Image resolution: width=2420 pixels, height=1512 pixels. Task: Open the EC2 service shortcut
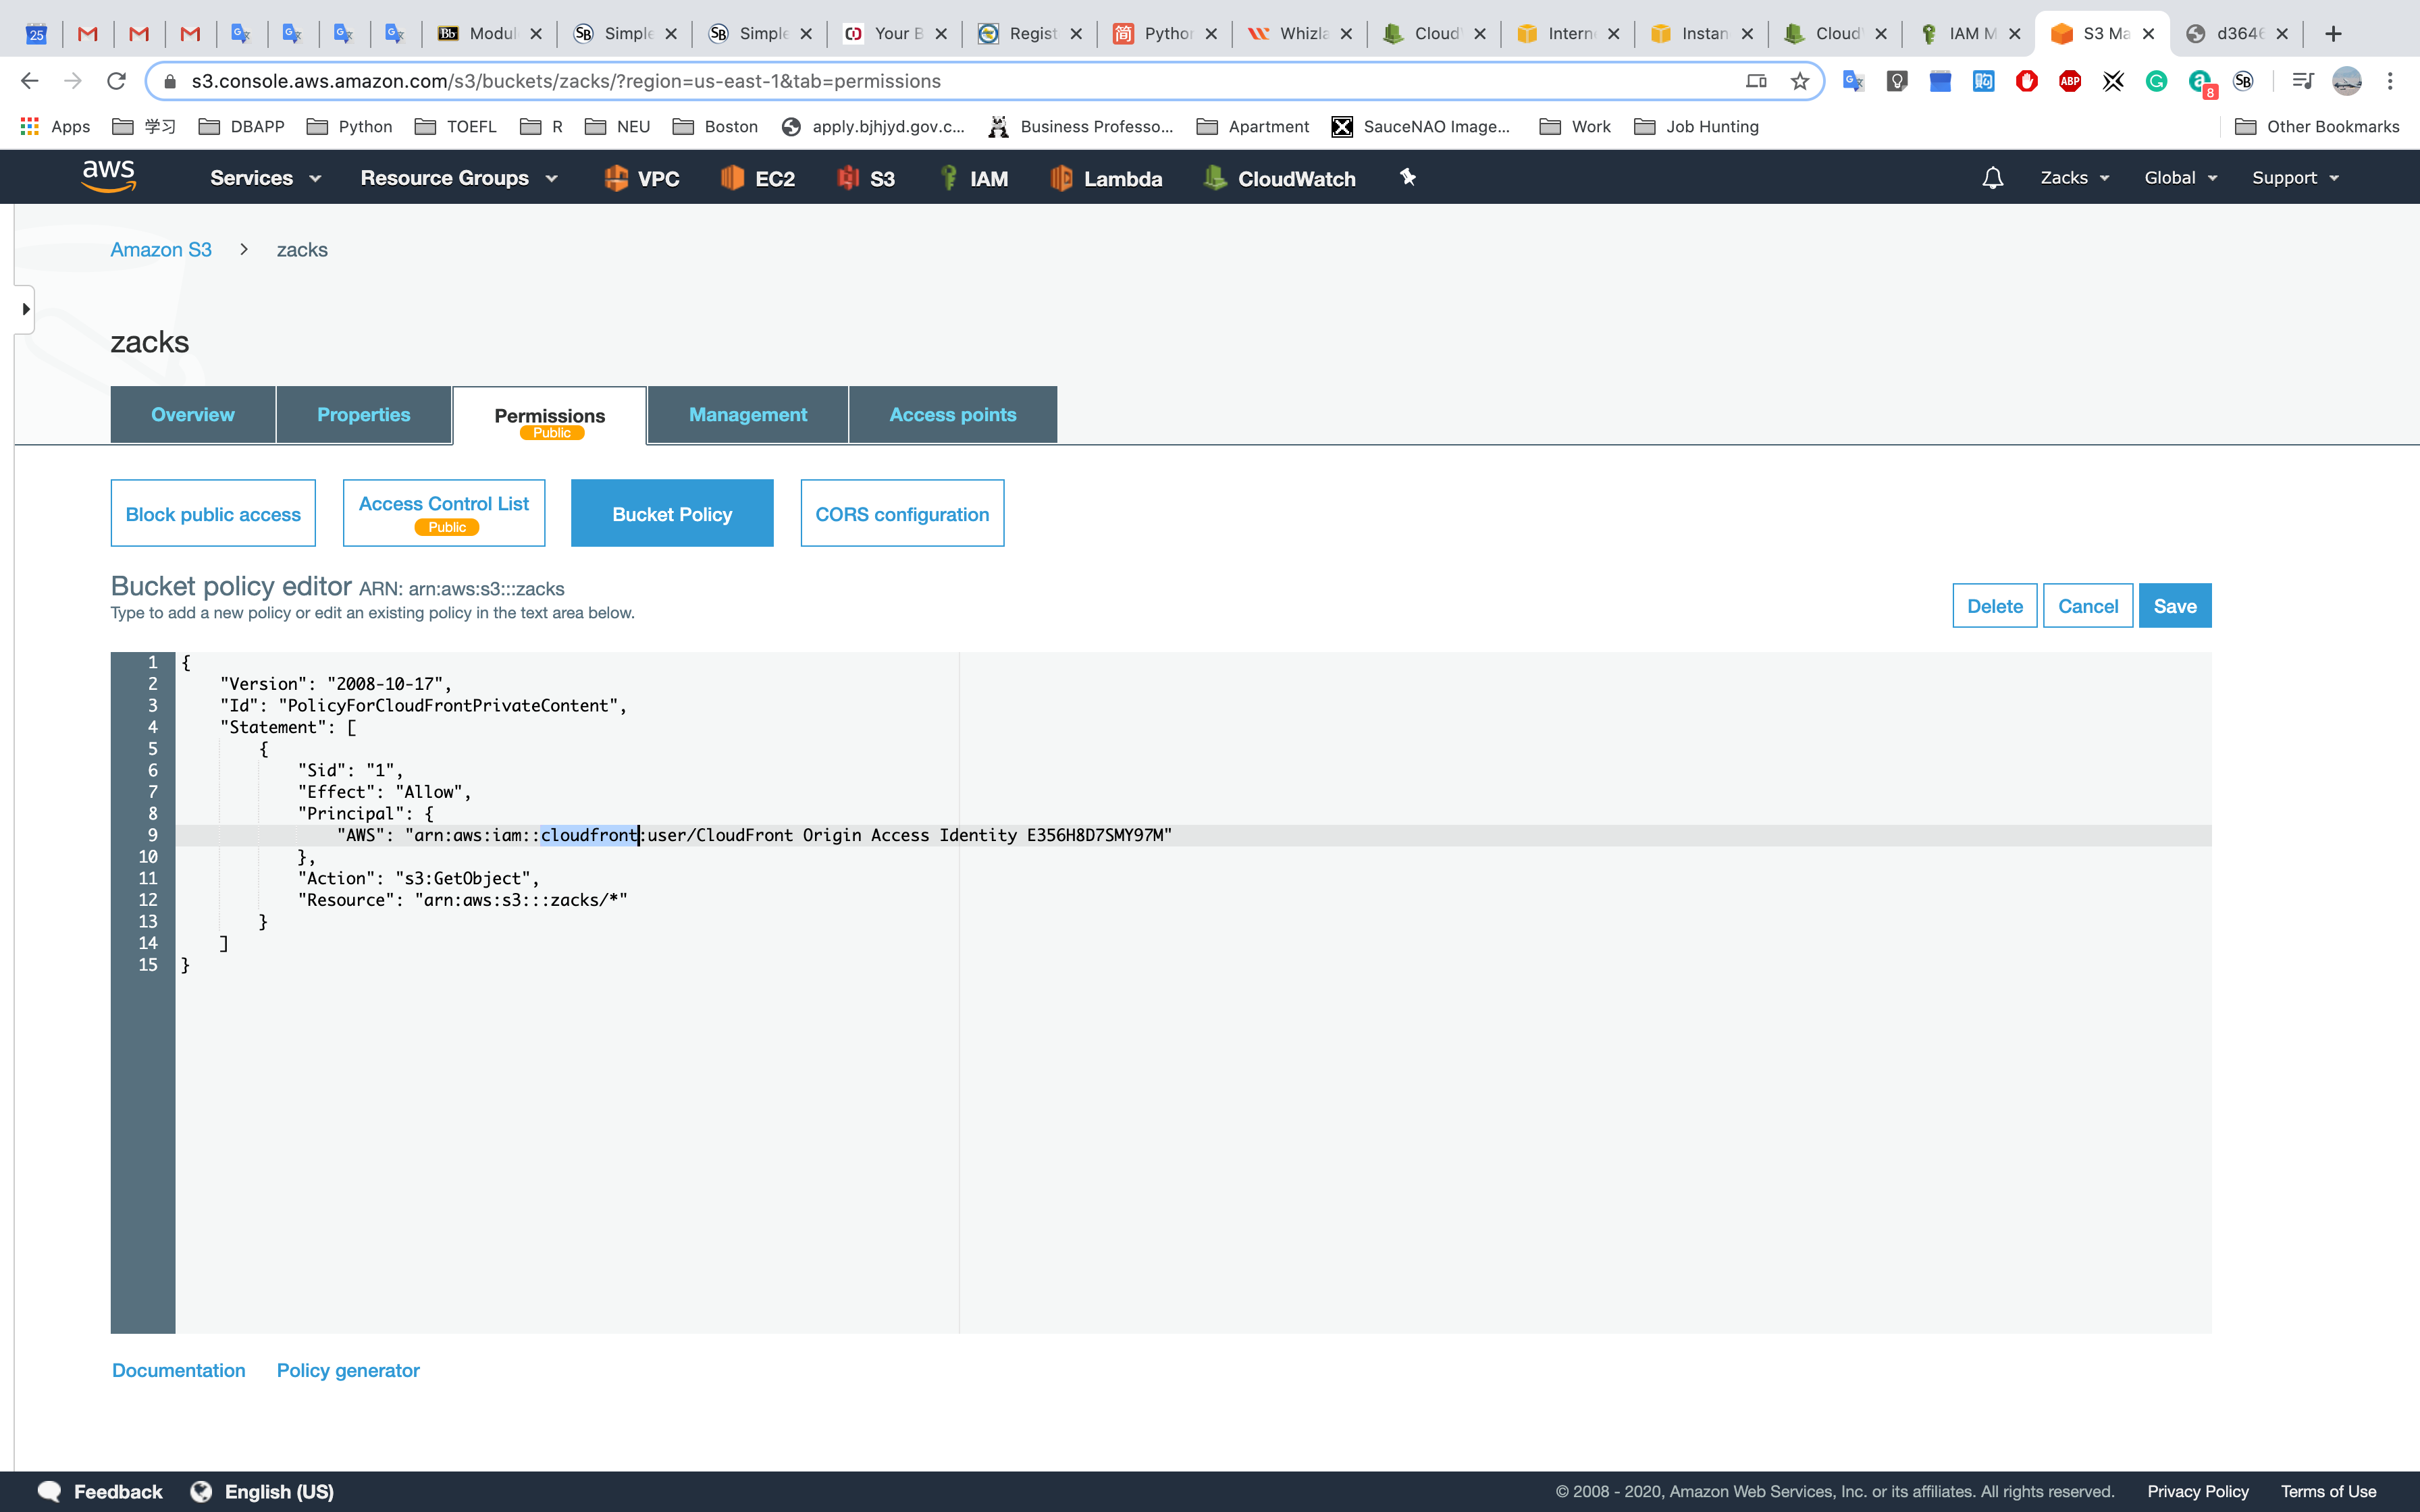tap(758, 178)
